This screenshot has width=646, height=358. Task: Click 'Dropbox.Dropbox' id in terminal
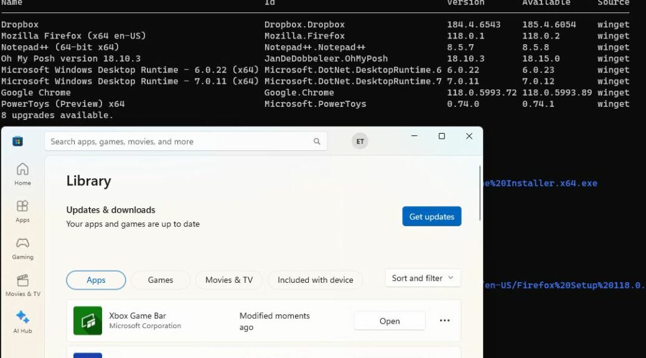(304, 25)
